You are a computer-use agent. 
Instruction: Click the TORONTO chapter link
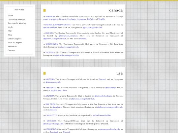tap(50, 16)
